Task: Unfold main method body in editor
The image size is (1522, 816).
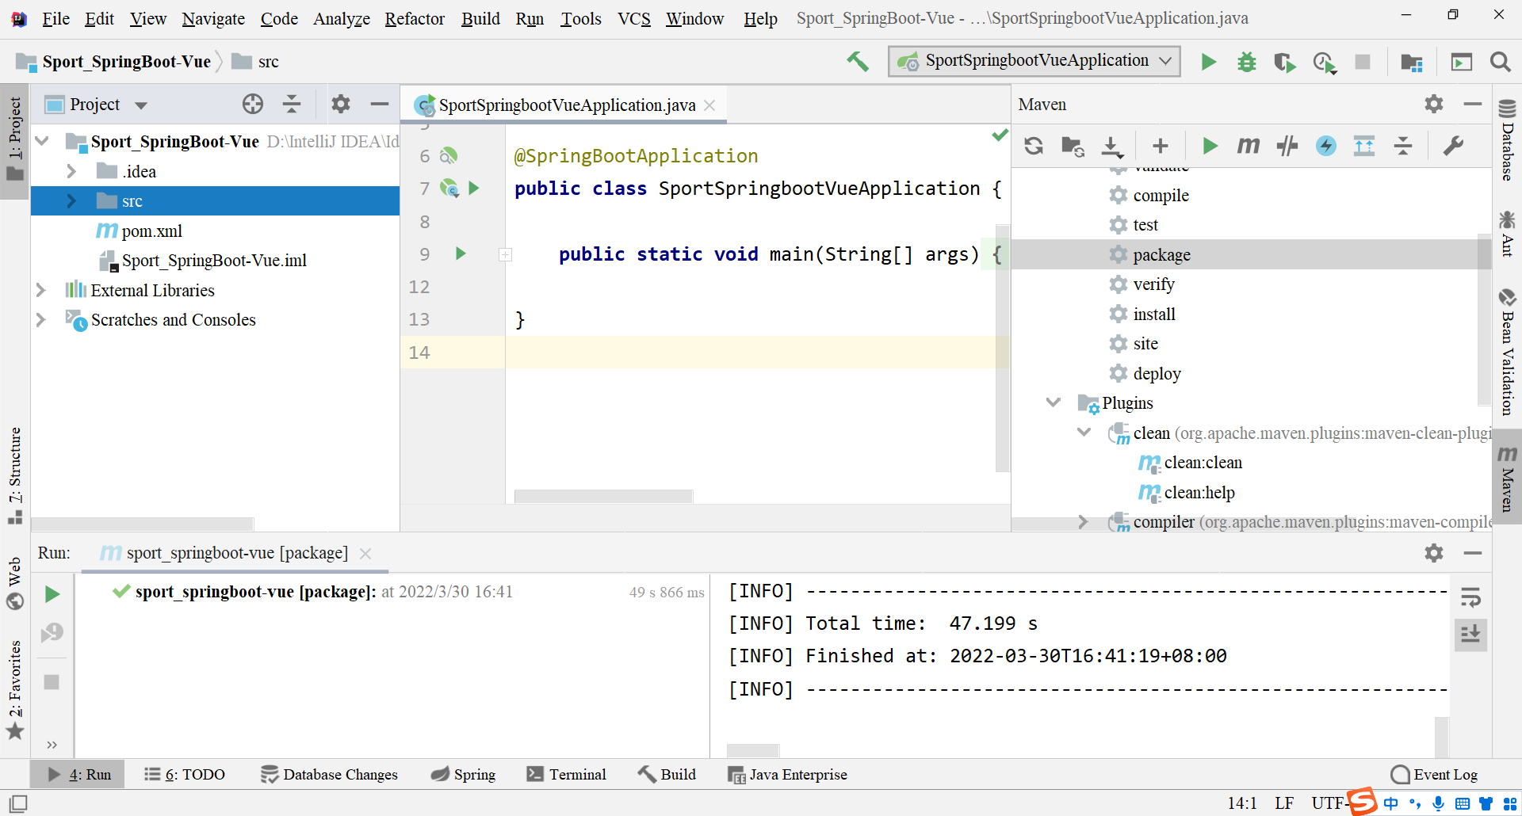Action: pyautogui.click(x=505, y=254)
